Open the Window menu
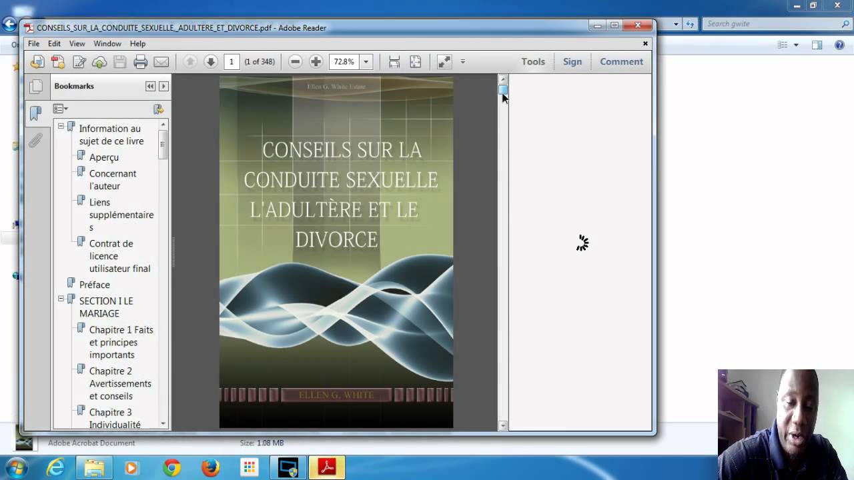Viewport: 854px width, 480px height. pos(107,43)
